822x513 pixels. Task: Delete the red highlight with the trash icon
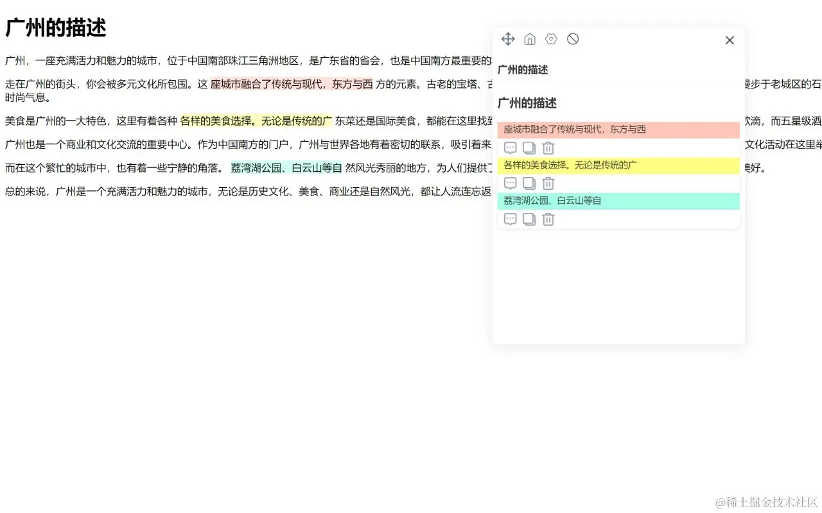548,147
